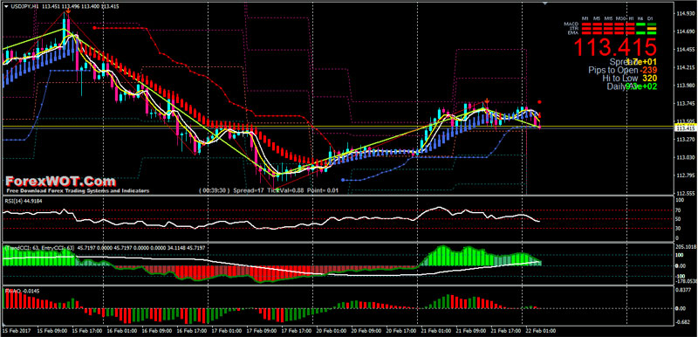
Task: Select the red sell arrow above the 21 Feb high
Action: pos(487,100)
